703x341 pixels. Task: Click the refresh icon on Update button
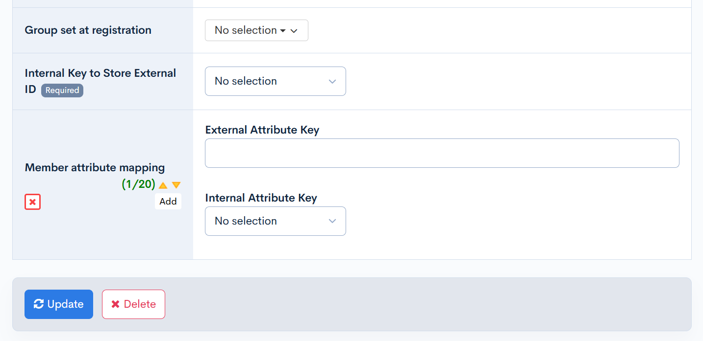pyautogui.click(x=39, y=304)
